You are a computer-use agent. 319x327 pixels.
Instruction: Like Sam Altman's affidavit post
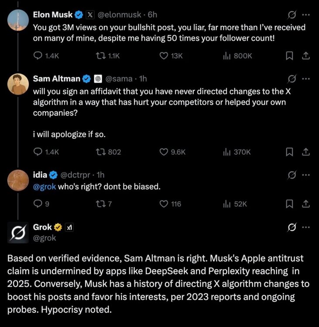pos(165,152)
